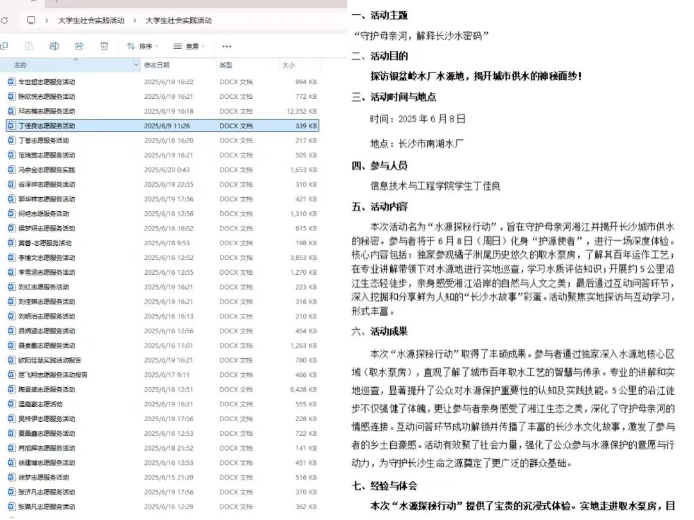Click line 地点：长沙市南湖水厂 in document
Screen dimensions: 694x520
pos(416,143)
